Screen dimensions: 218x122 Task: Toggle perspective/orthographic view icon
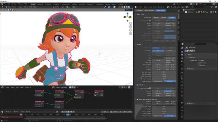tap(130, 33)
